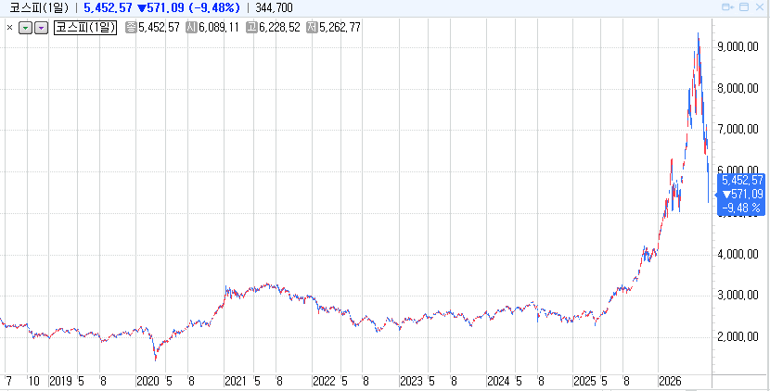Click the 종 closing price badge
Viewport: 770px width, 391px height.
coord(131,28)
